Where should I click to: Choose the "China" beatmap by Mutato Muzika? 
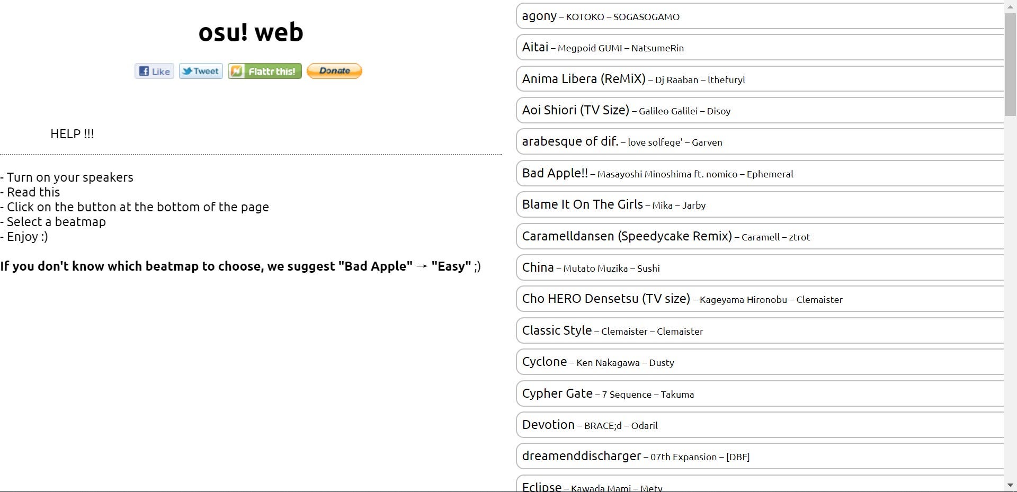click(760, 267)
